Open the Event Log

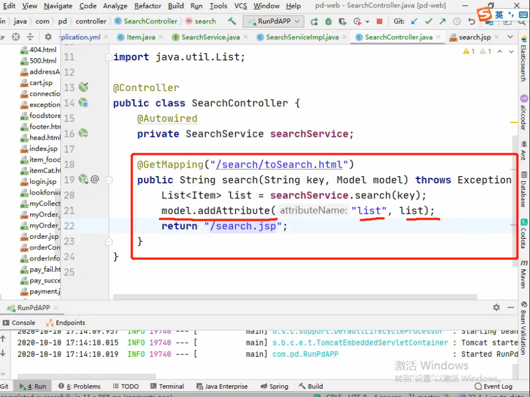click(x=494, y=386)
